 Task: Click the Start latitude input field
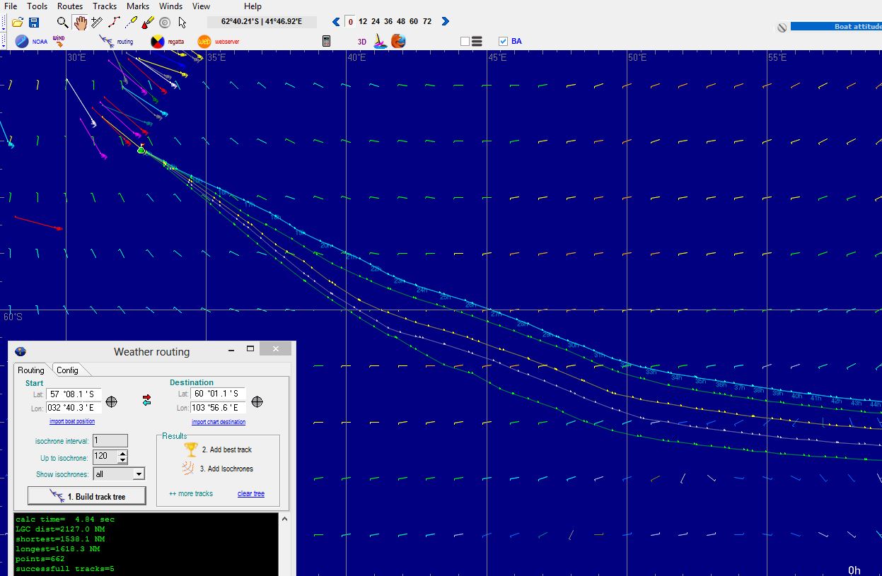coord(74,394)
